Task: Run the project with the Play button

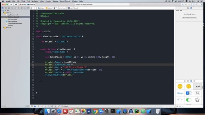Action: (x=11, y=4)
